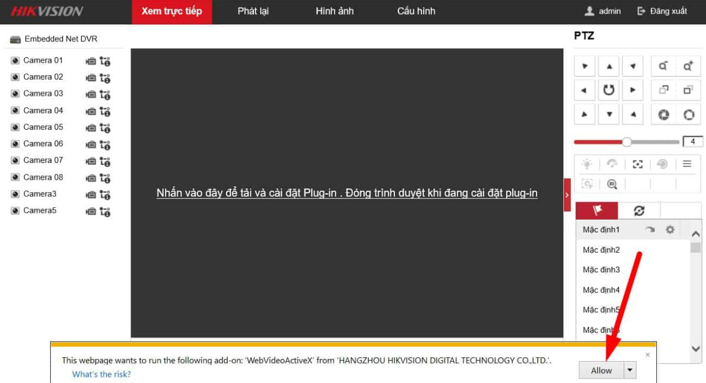
Task: Expand the hidden panel via right-edge arrow
Action: (x=567, y=193)
